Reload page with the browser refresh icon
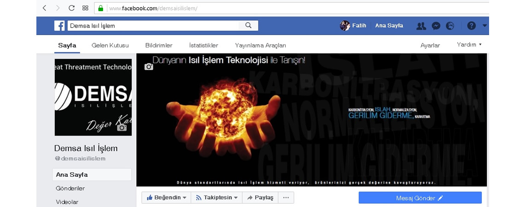The width and height of the screenshot is (525, 207). (71, 8)
